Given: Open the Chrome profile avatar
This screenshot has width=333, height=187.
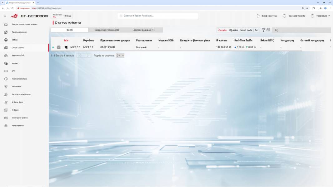Looking at the screenshot, I should pyautogui.click(x=326, y=8).
